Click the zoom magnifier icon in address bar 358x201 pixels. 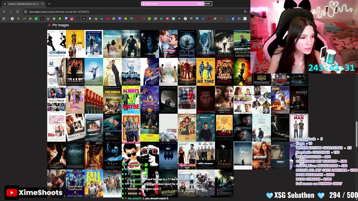click(x=245, y=12)
